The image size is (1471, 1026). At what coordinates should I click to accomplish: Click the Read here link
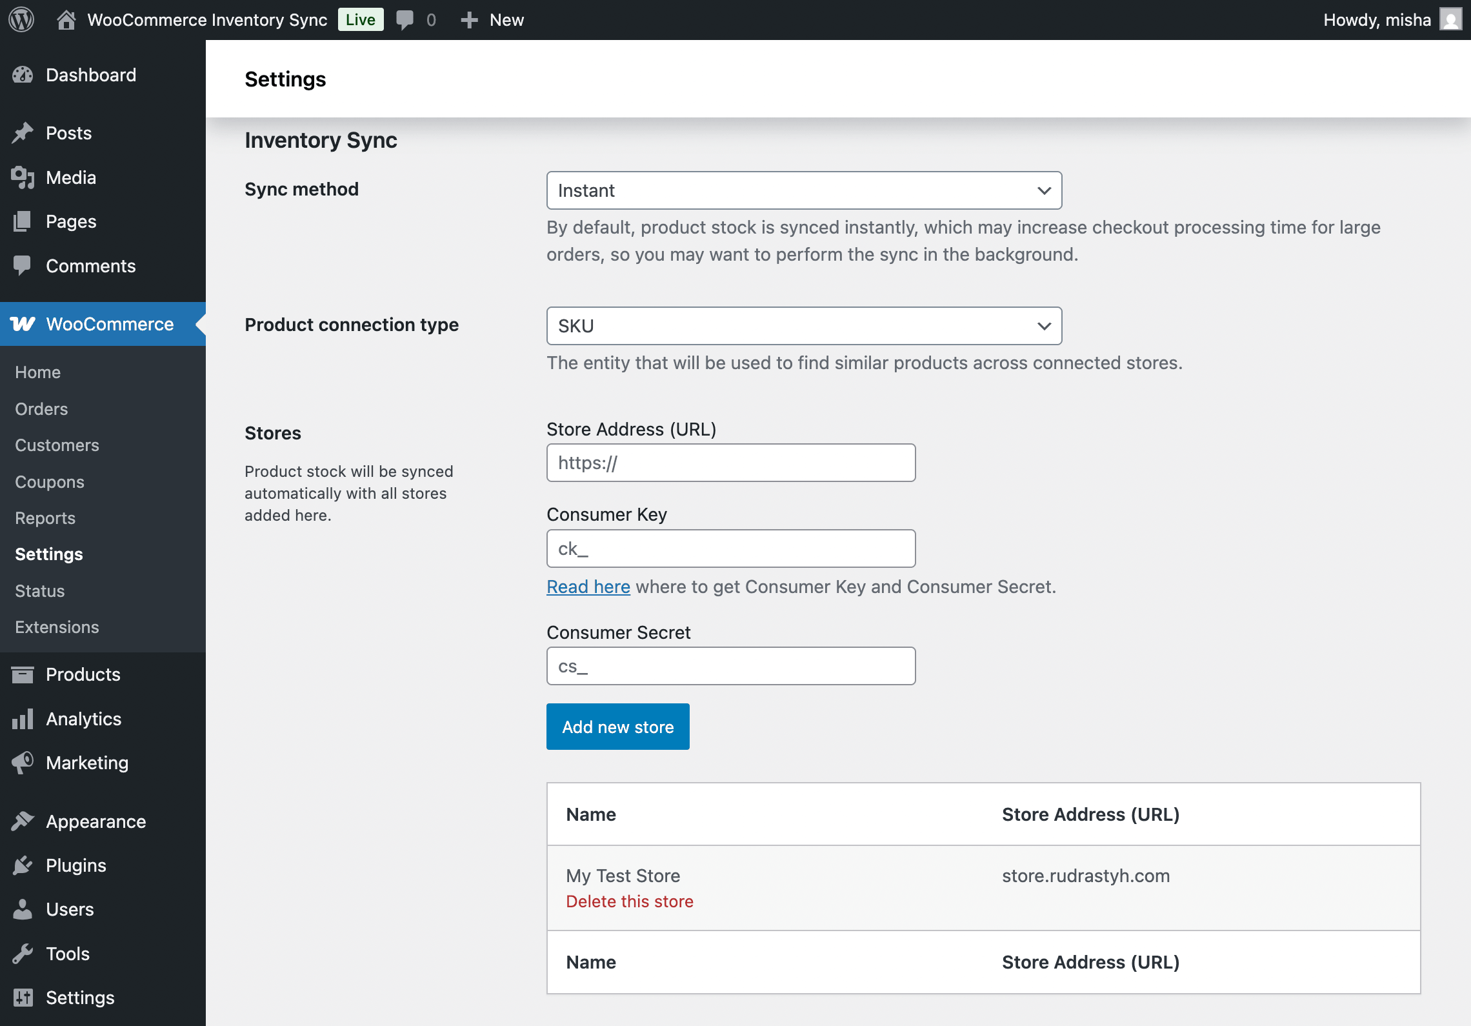(588, 587)
